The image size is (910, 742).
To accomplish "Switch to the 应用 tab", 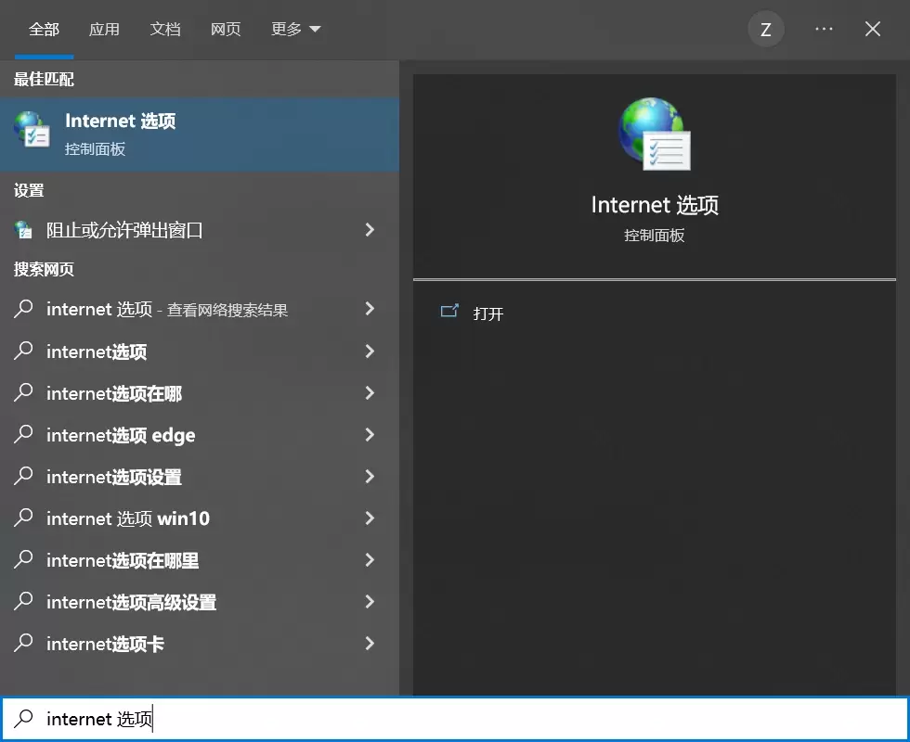I will tap(105, 29).
